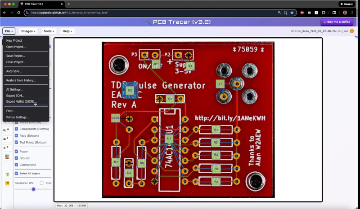Enable the Cycle checkbox
This screenshot has height=209, width=360.
(x=42, y=183)
